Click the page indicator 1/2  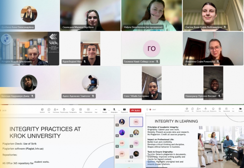coord(129,161)
